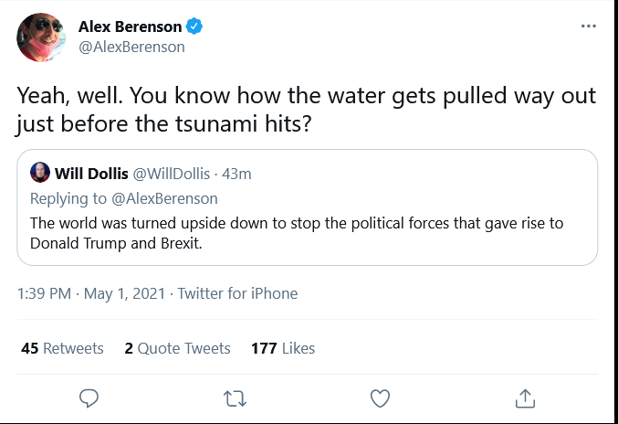Visit the @AlexBerenson handle under the name
Viewport: 618px width, 424px height.
tap(131, 47)
